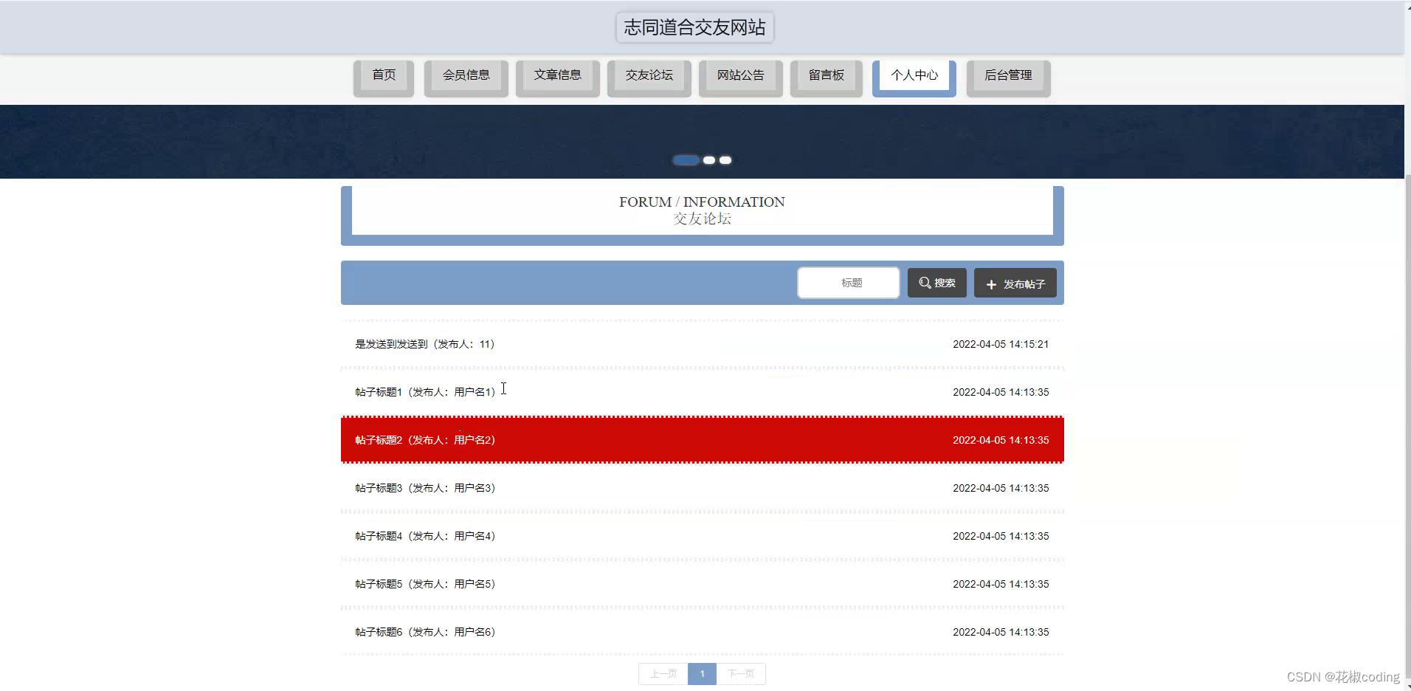The width and height of the screenshot is (1411, 691).
Task: Open post 帖子标题4 by 用户名4
Action: click(x=703, y=536)
